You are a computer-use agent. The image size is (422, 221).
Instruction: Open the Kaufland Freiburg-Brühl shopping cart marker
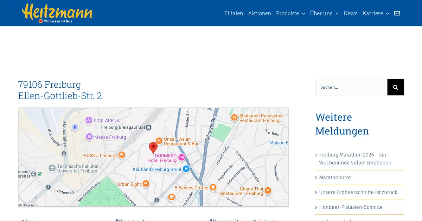(x=186, y=169)
